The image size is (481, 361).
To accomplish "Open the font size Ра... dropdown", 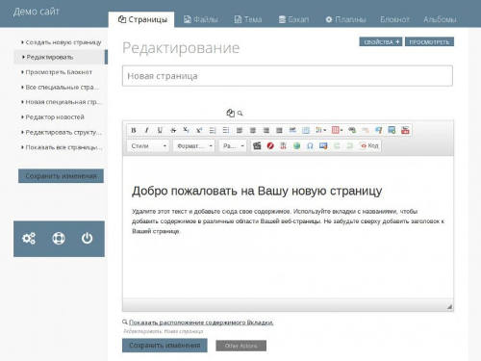I will pyautogui.click(x=233, y=146).
